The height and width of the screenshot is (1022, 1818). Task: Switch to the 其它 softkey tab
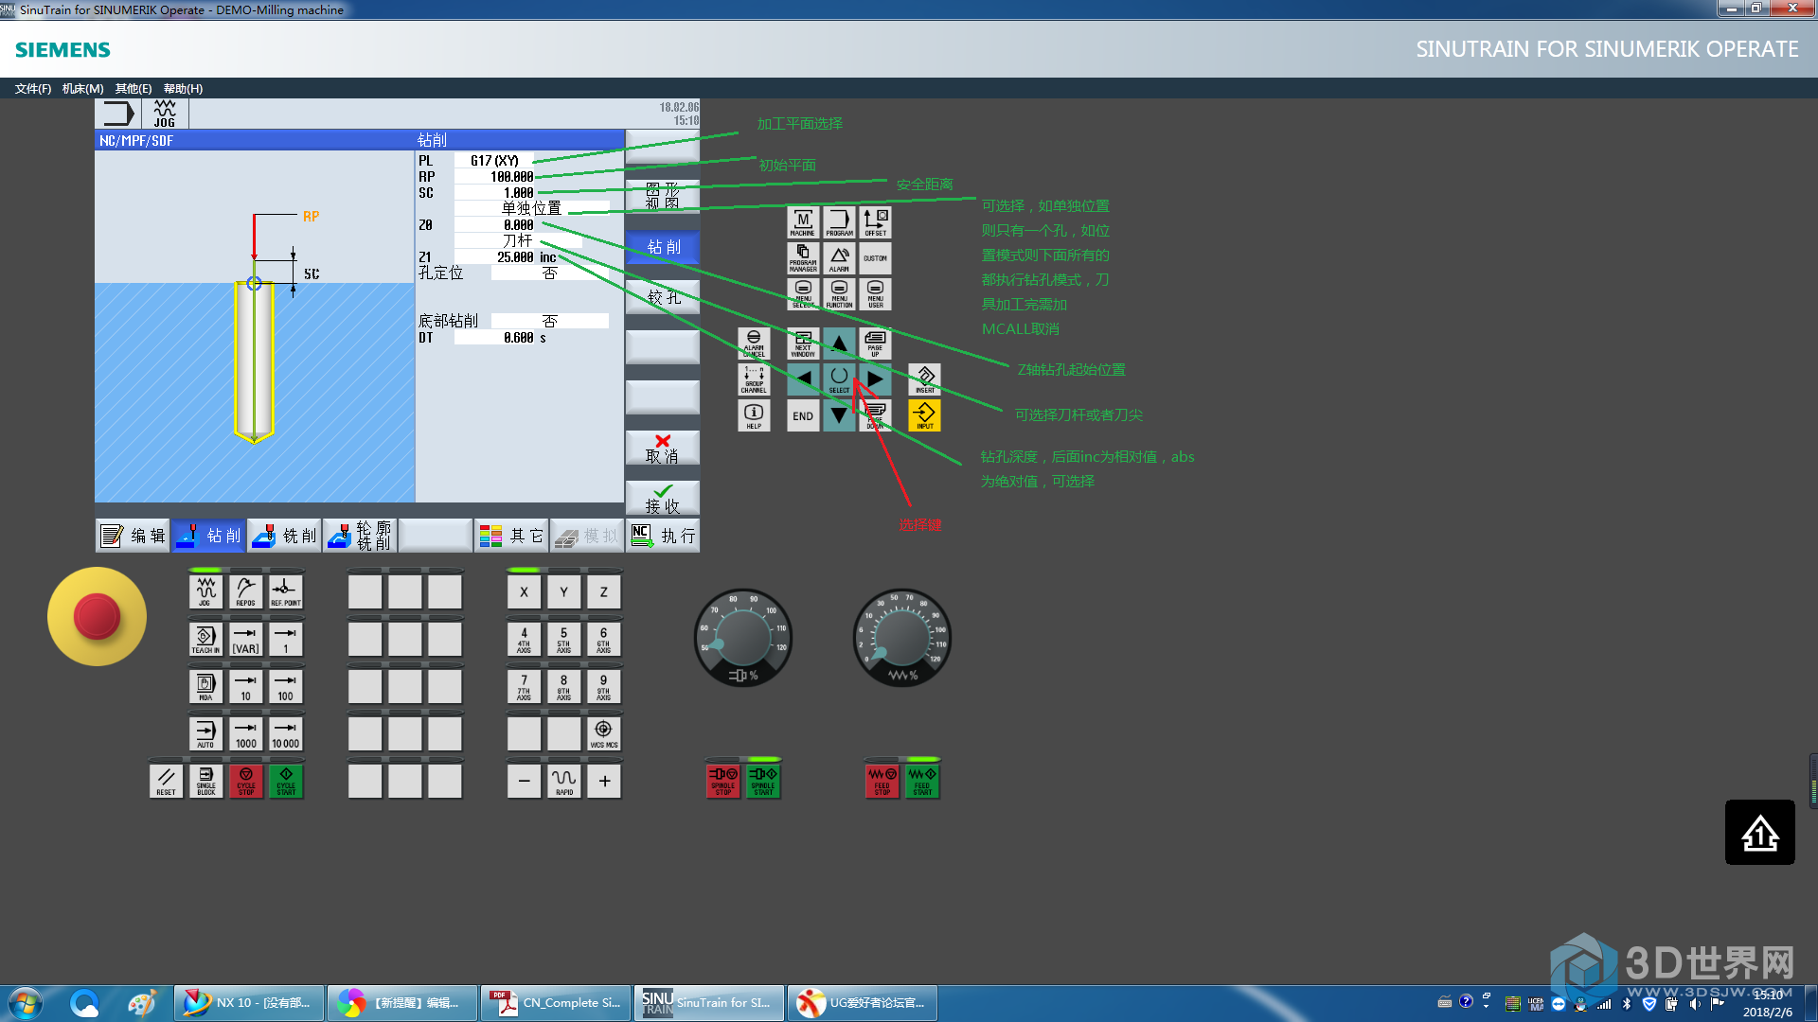click(511, 536)
